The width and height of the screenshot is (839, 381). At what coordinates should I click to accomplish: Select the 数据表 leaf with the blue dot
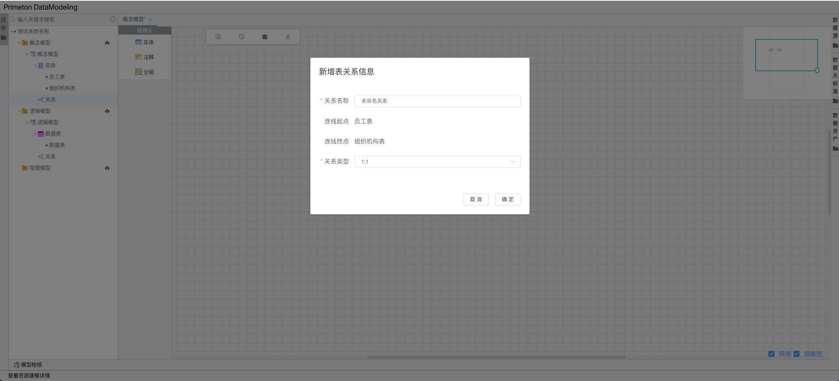click(x=57, y=145)
